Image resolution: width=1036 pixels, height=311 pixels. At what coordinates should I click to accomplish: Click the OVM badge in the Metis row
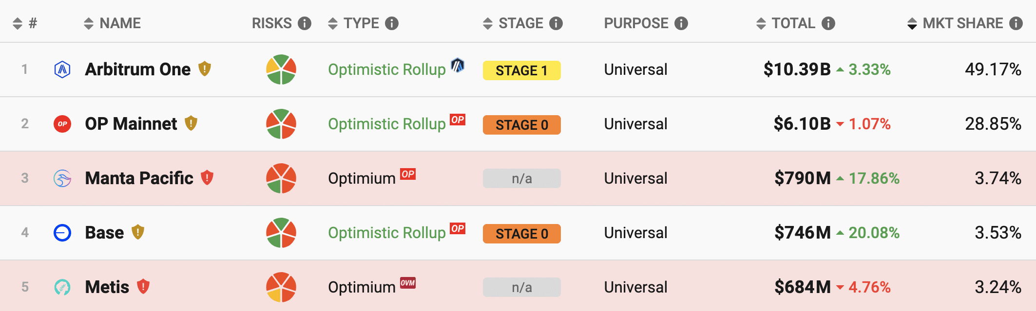tap(408, 283)
